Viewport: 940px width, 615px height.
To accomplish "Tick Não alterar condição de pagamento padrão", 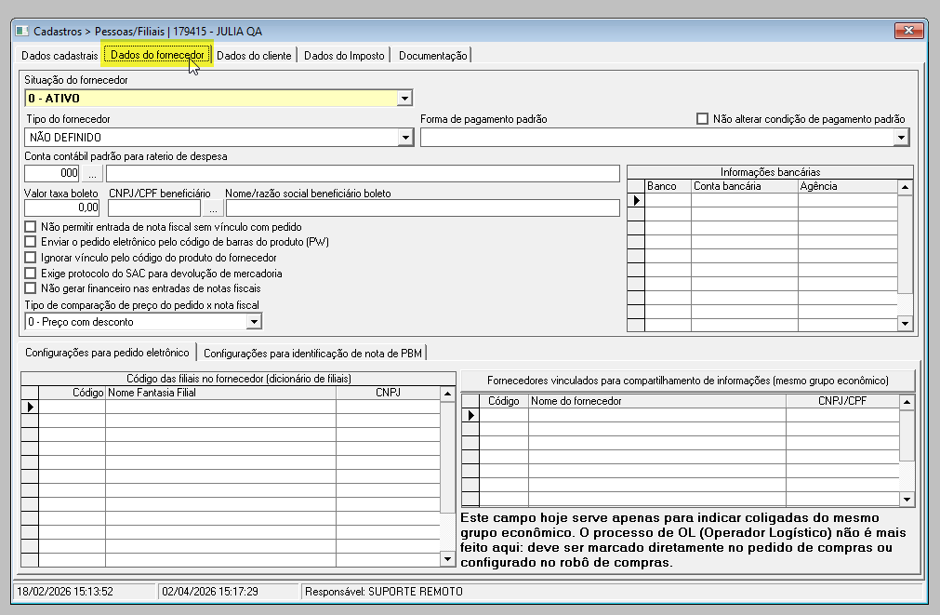I will (x=702, y=119).
